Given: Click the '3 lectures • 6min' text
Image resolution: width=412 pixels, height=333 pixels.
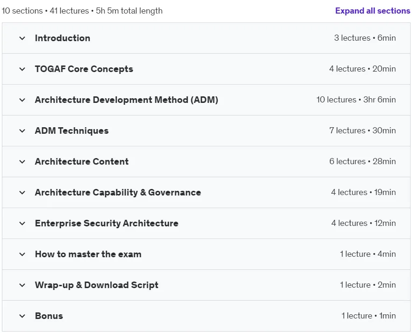Looking at the screenshot, I should [365, 38].
